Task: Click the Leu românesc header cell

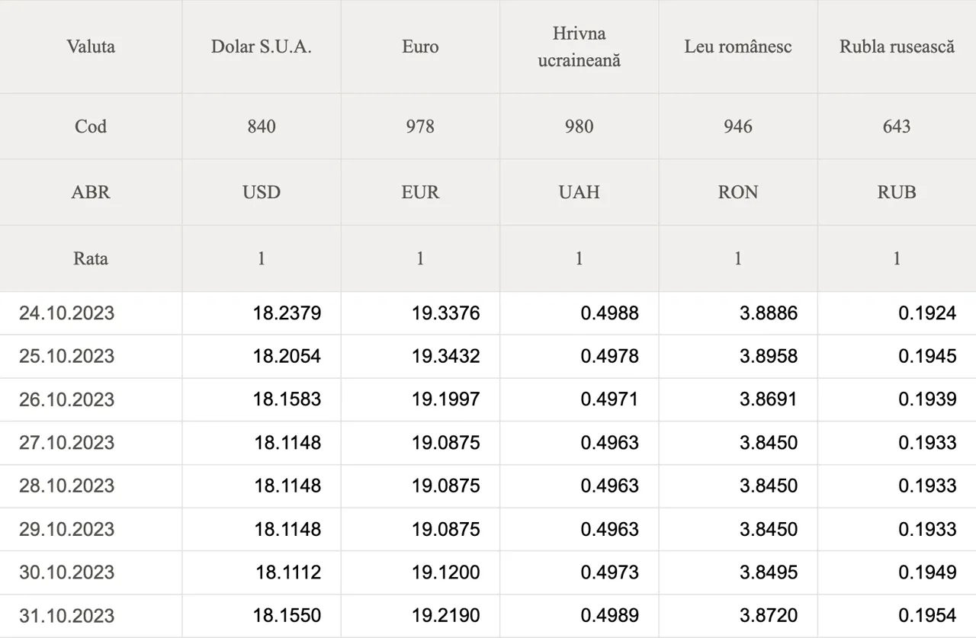Action: [x=738, y=46]
